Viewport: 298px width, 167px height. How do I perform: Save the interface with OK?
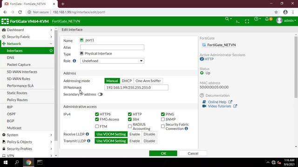pos(163,154)
